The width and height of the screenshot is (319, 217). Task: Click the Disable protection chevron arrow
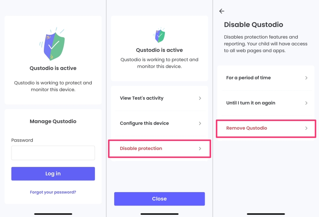(200, 149)
